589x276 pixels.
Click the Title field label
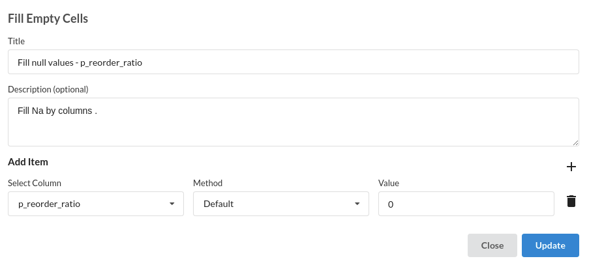click(x=16, y=41)
